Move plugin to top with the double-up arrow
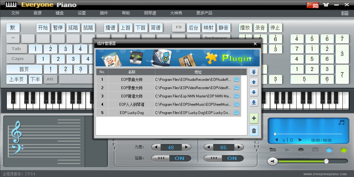 254,72
